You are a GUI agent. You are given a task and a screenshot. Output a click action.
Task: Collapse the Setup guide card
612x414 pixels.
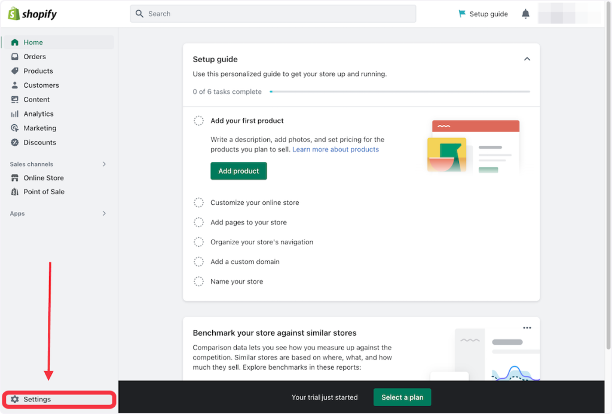pyautogui.click(x=527, y=59)
